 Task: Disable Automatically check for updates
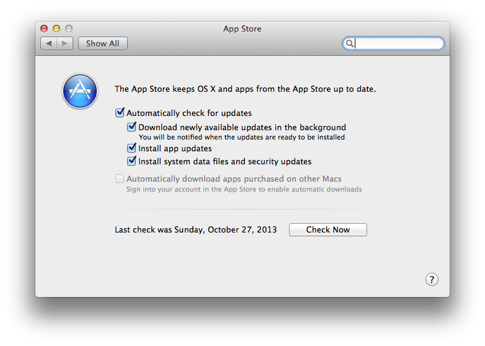120,113
